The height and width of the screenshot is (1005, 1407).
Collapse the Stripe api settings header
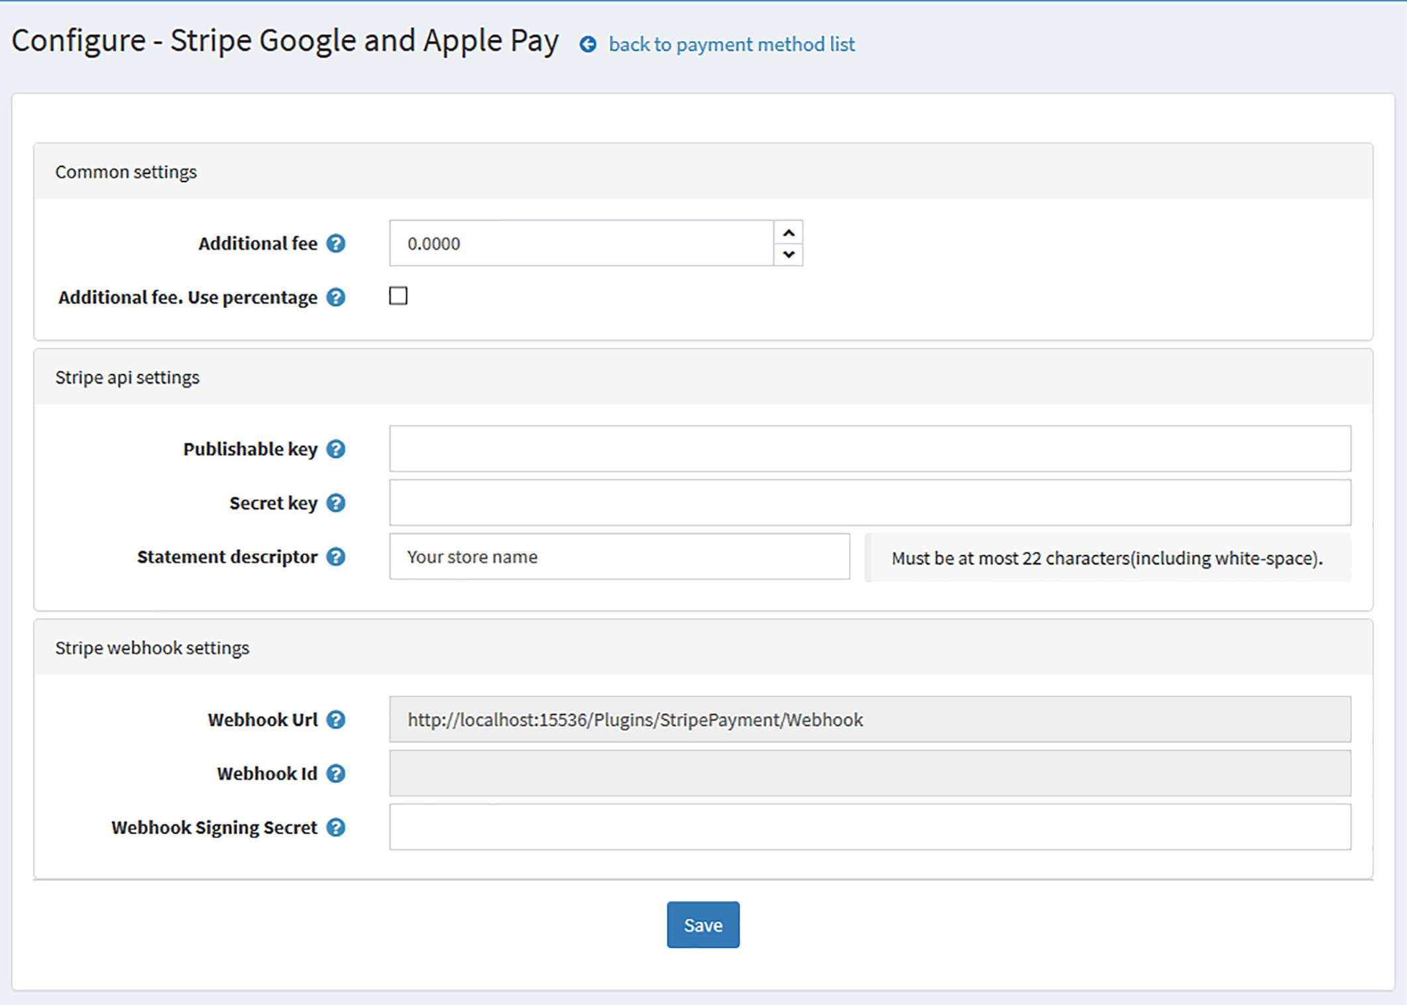[703, 377]
